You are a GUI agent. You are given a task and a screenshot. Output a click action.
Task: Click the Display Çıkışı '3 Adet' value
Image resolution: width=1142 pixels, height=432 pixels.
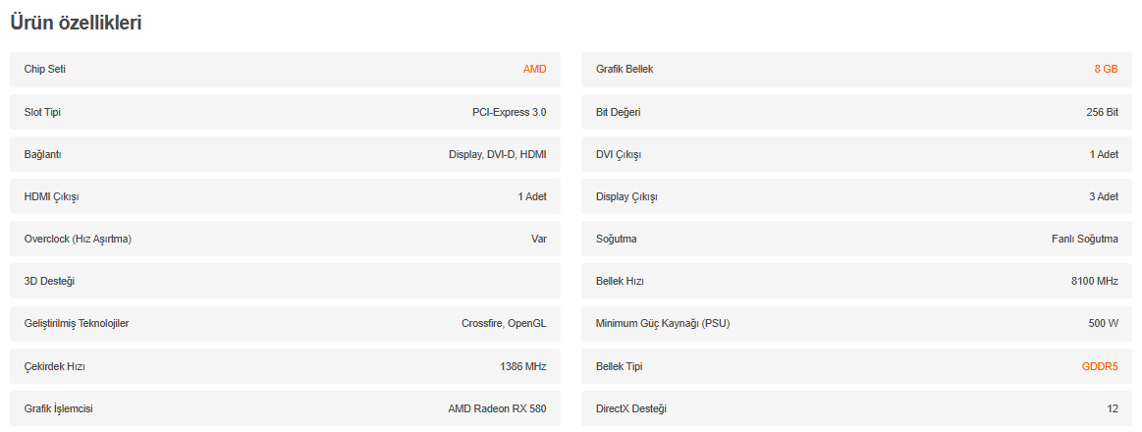point(1104,196)
